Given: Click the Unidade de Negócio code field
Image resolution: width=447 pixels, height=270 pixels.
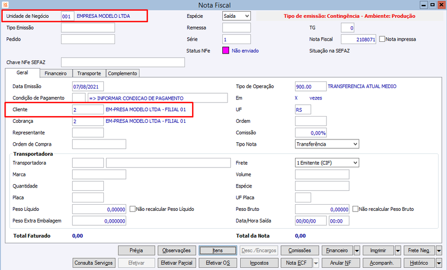Looking at the screenshot, I should [x=68, y=16].
